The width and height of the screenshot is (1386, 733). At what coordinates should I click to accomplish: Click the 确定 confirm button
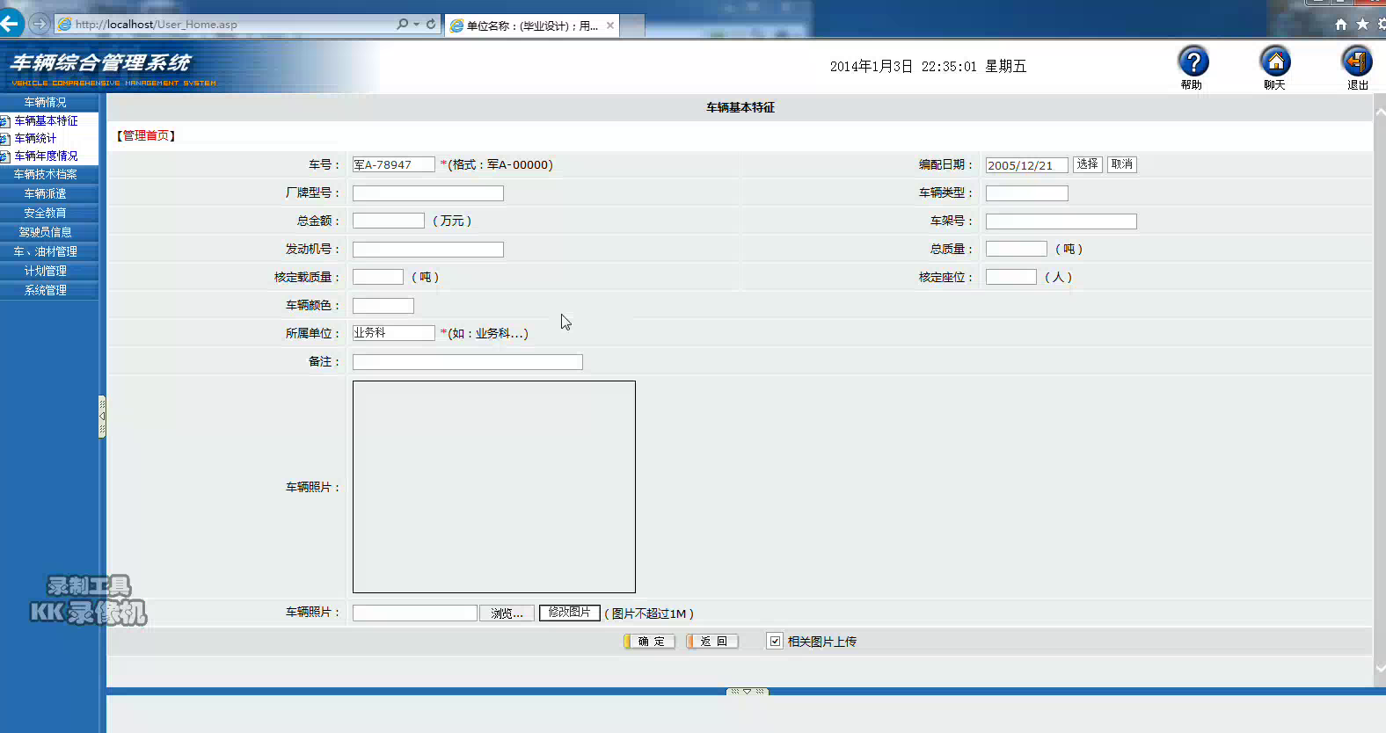coord(650,642)
